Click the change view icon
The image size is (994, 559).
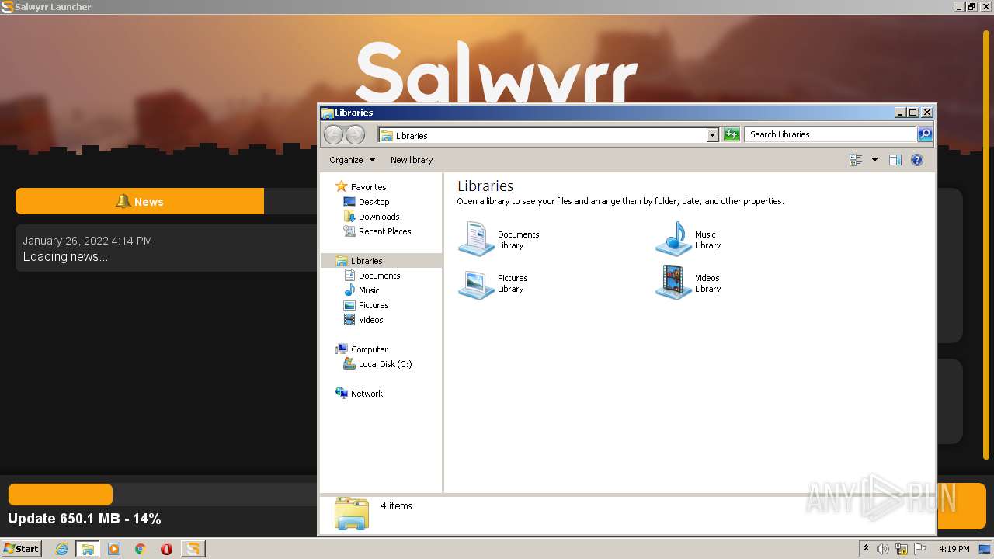[x=856, y=160]
